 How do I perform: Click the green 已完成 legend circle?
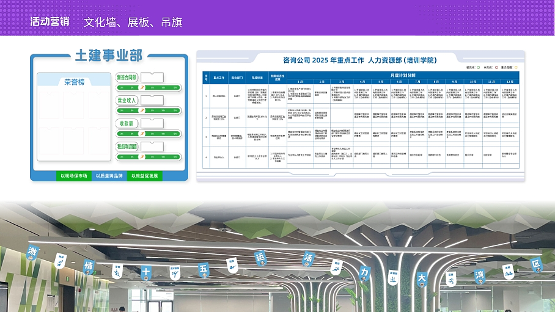pos(479,67)
